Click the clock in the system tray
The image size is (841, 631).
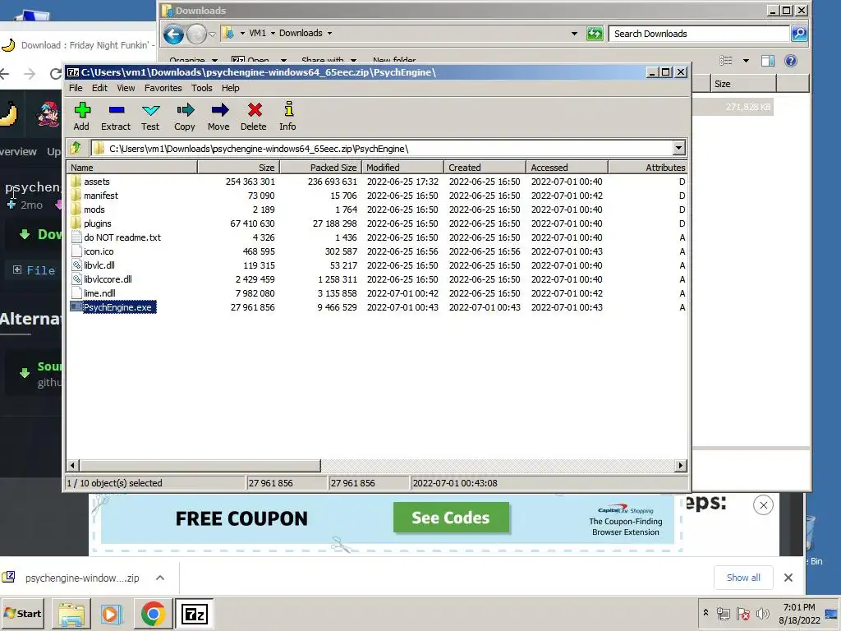799,613
